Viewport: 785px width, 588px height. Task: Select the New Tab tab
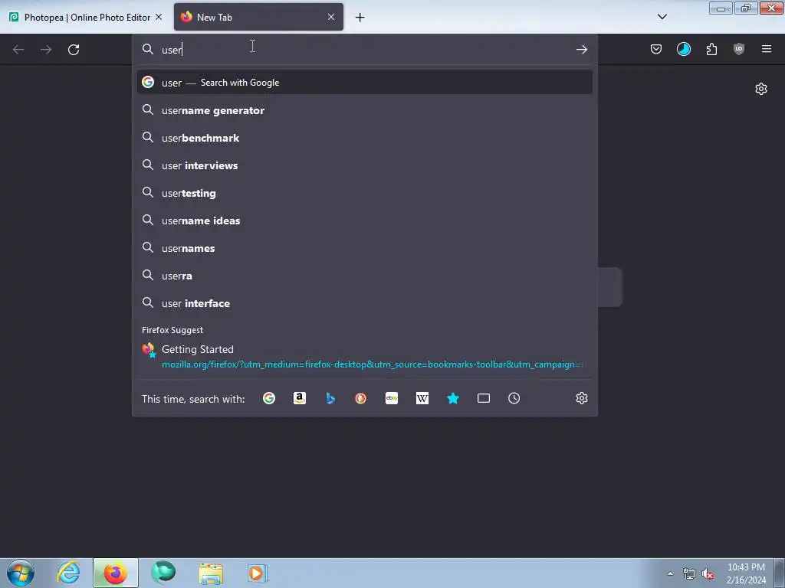point(258,17)
